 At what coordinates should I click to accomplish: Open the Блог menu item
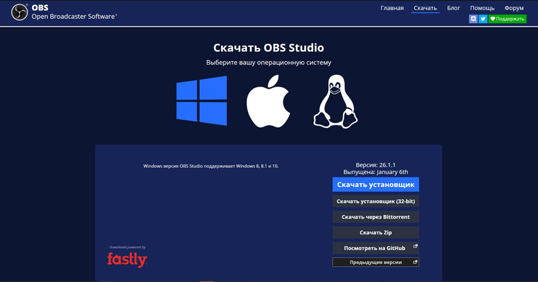tap(453, 8)
